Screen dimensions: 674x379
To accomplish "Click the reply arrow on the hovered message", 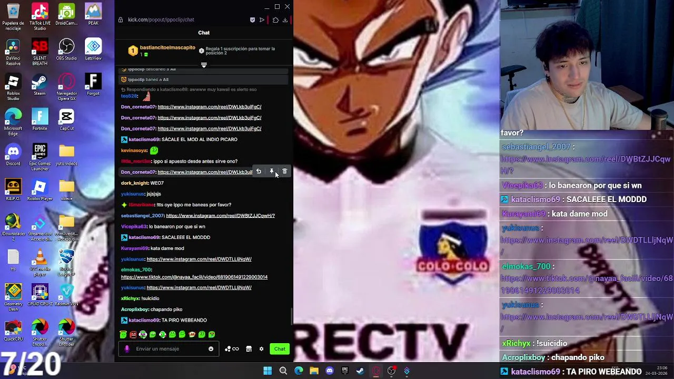I will (x=259, y=172).
